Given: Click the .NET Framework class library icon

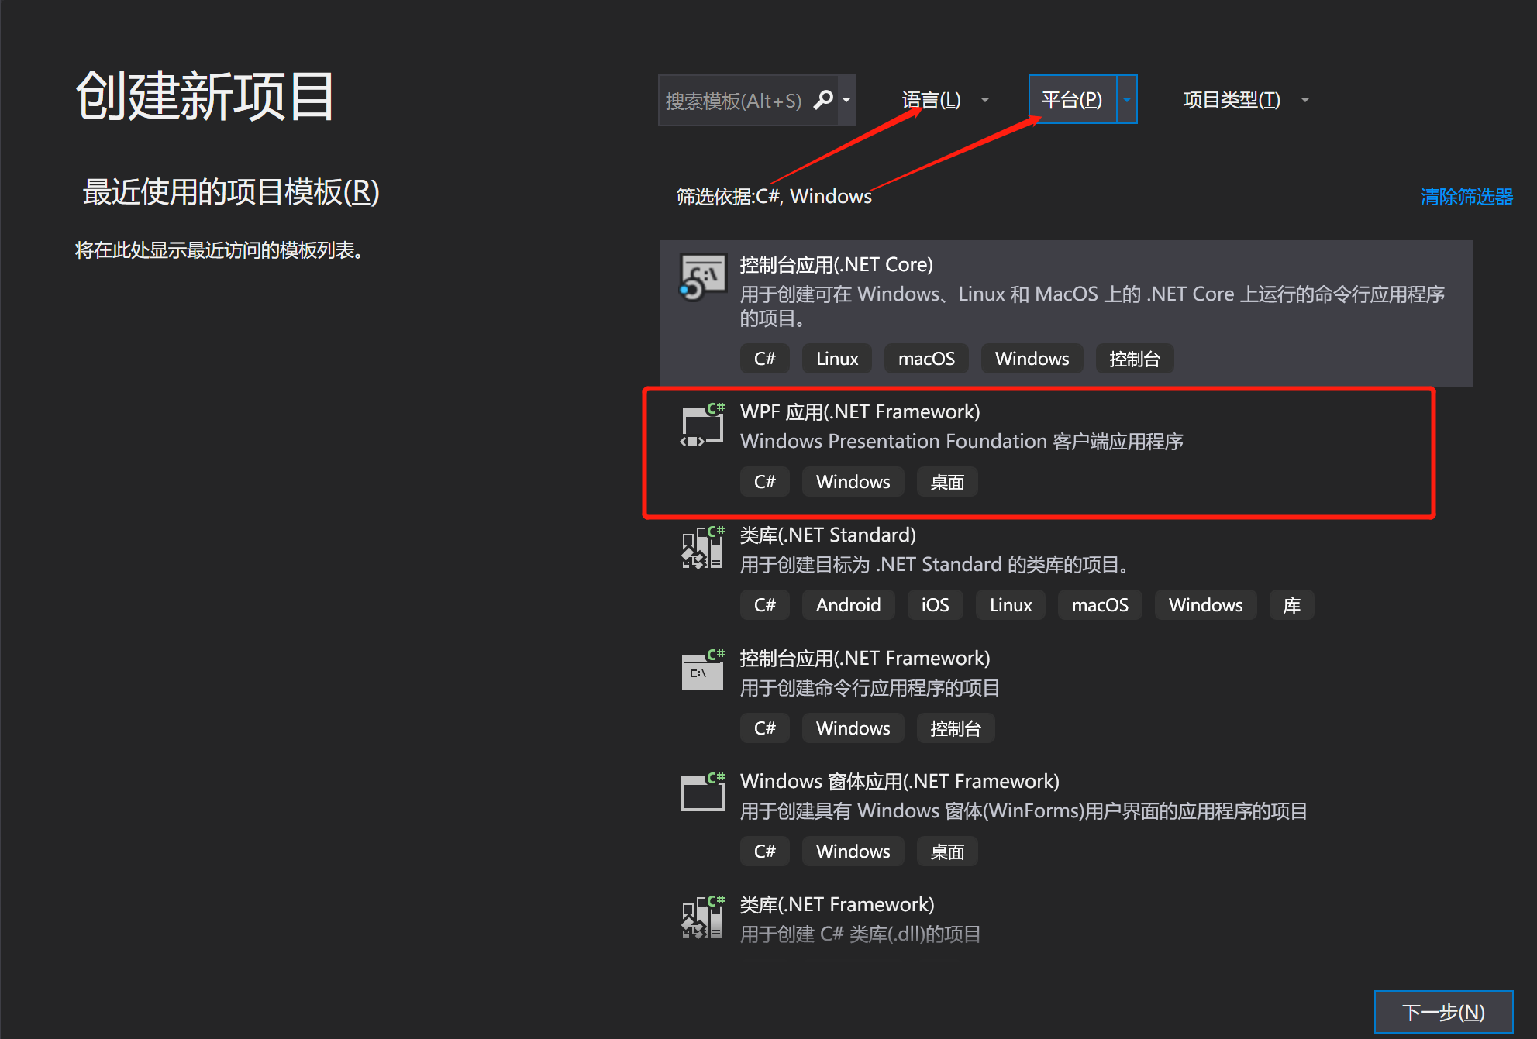Looking at the screenshot, I should 702,917.
